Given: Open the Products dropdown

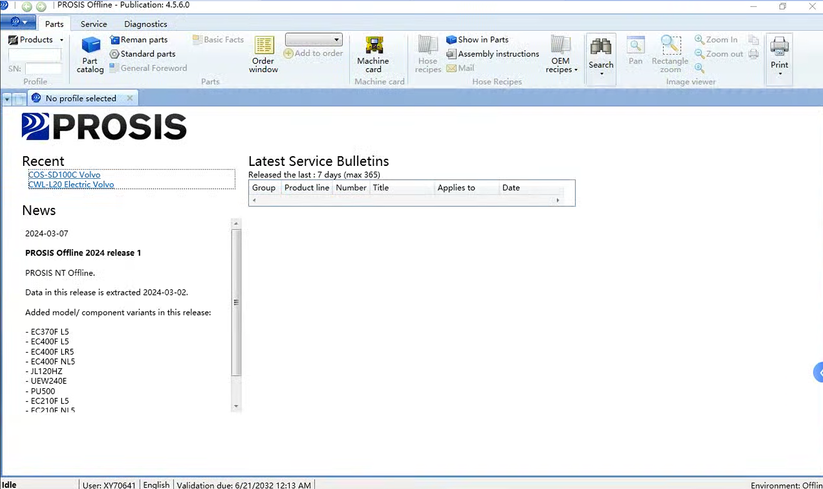Looking at the screenshot, I should 36,39.
